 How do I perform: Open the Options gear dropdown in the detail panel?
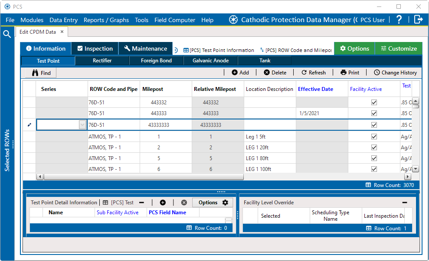tap(212, 202)
